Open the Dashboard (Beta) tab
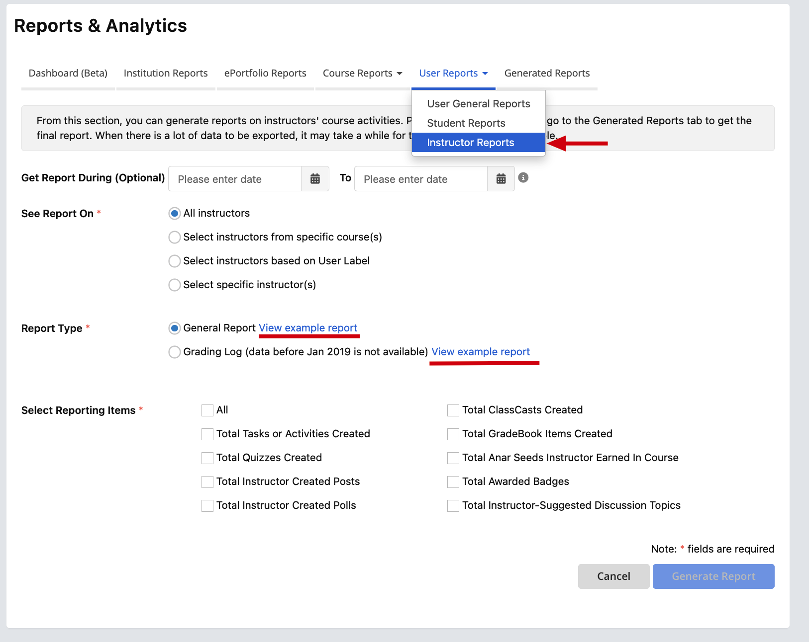Screen dimensions: 809x642 [x=68, y=74]
